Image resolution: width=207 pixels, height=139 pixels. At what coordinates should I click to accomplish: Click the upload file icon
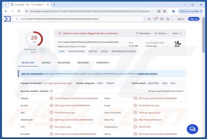click(x=149, y=19)
